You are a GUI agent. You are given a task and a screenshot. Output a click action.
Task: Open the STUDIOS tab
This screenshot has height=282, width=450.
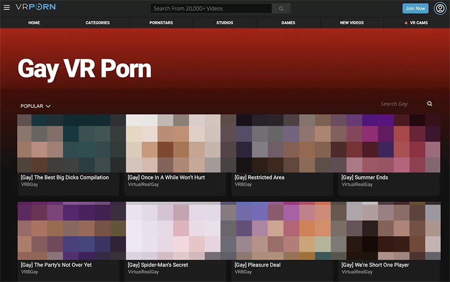224,22
